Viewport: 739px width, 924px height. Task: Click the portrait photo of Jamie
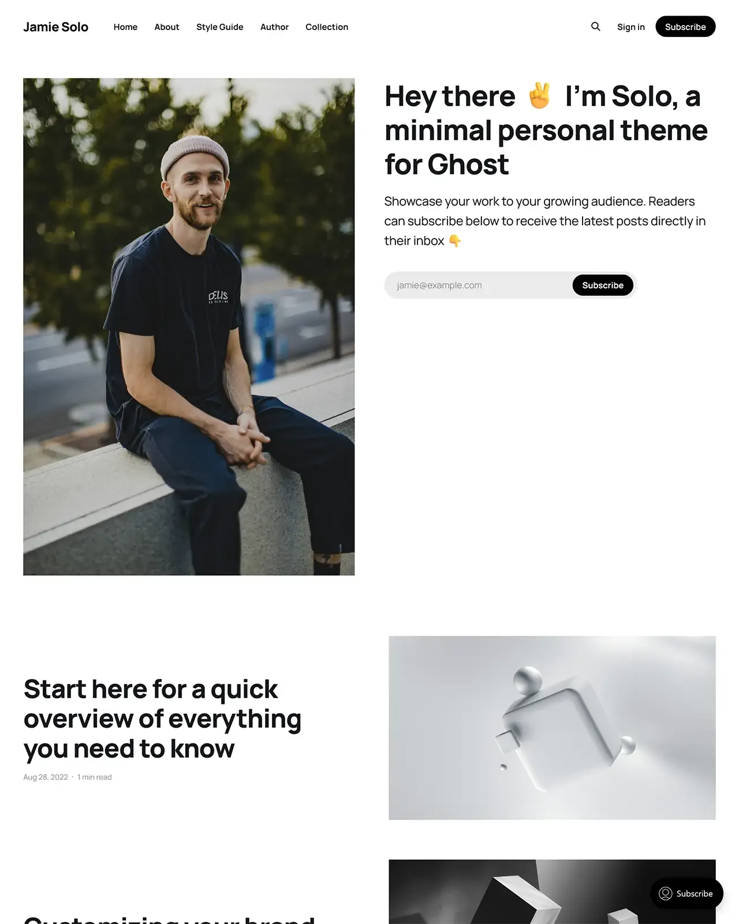coord(189,326)
